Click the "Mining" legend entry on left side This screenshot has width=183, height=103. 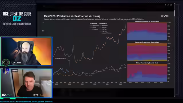(x=93, y=27)
